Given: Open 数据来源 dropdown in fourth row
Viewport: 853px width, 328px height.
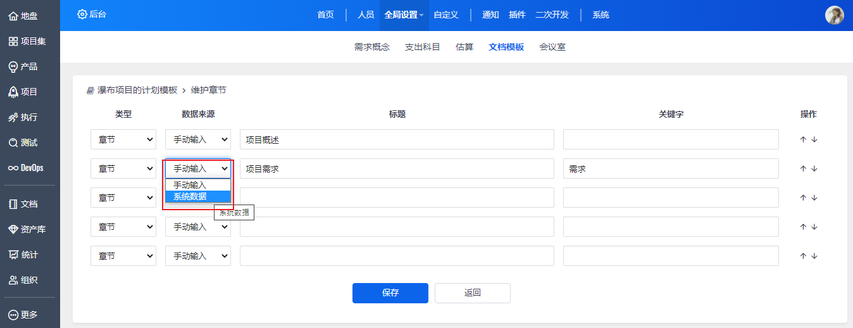Looking at the screenshot, I should 198,227.
